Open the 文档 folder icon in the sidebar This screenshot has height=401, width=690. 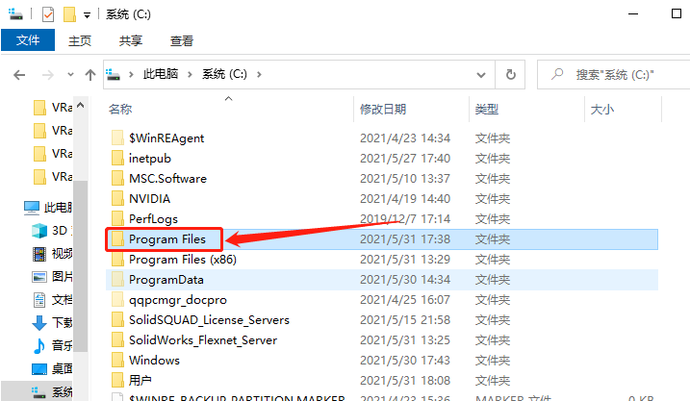39,300
